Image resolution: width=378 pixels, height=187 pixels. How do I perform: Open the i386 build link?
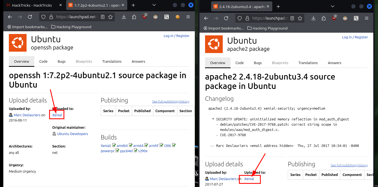coord(167,146)
